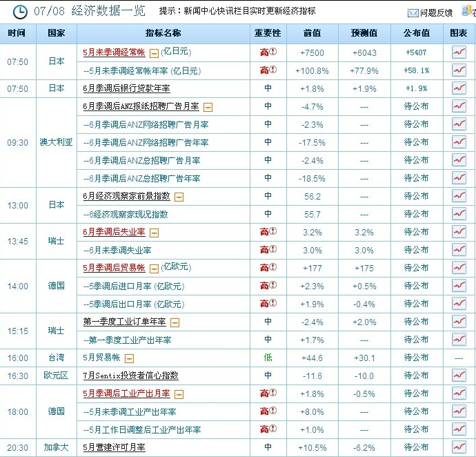The height and width of the screenshot is (457, 476).
Task: Click the 问题反馈 envelope icon
Action: click(413, 12)
